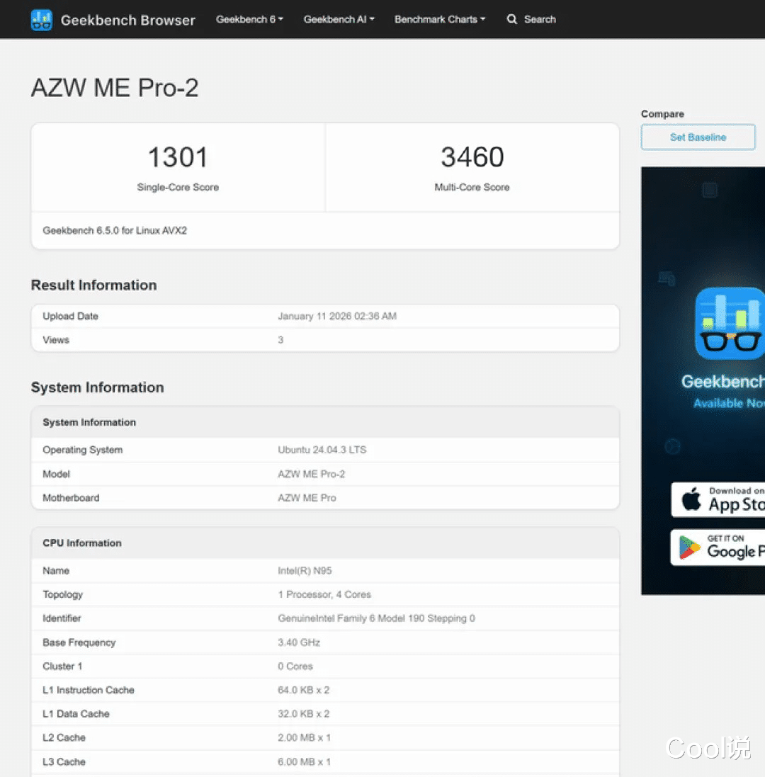The width and height of the screenshot is (765, 777).
Task: Select the 3460 multi-core score
Action: point(472,157)
